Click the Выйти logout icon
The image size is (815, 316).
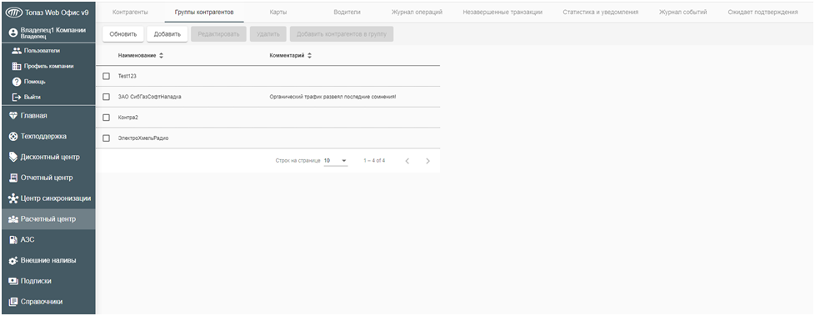(x=17, y=97)
